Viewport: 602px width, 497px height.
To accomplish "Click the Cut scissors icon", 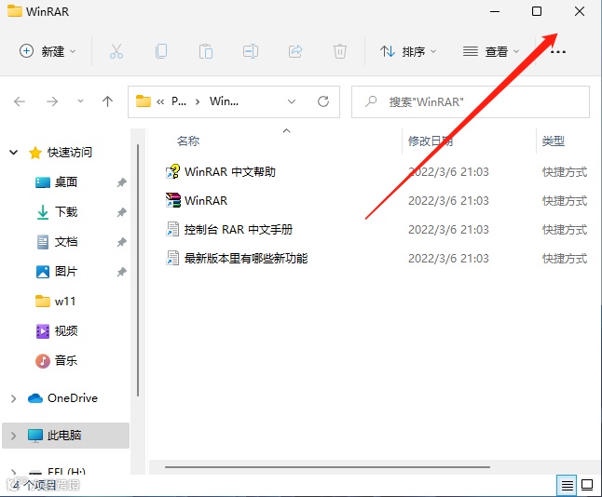I will (x=116, y=51).
